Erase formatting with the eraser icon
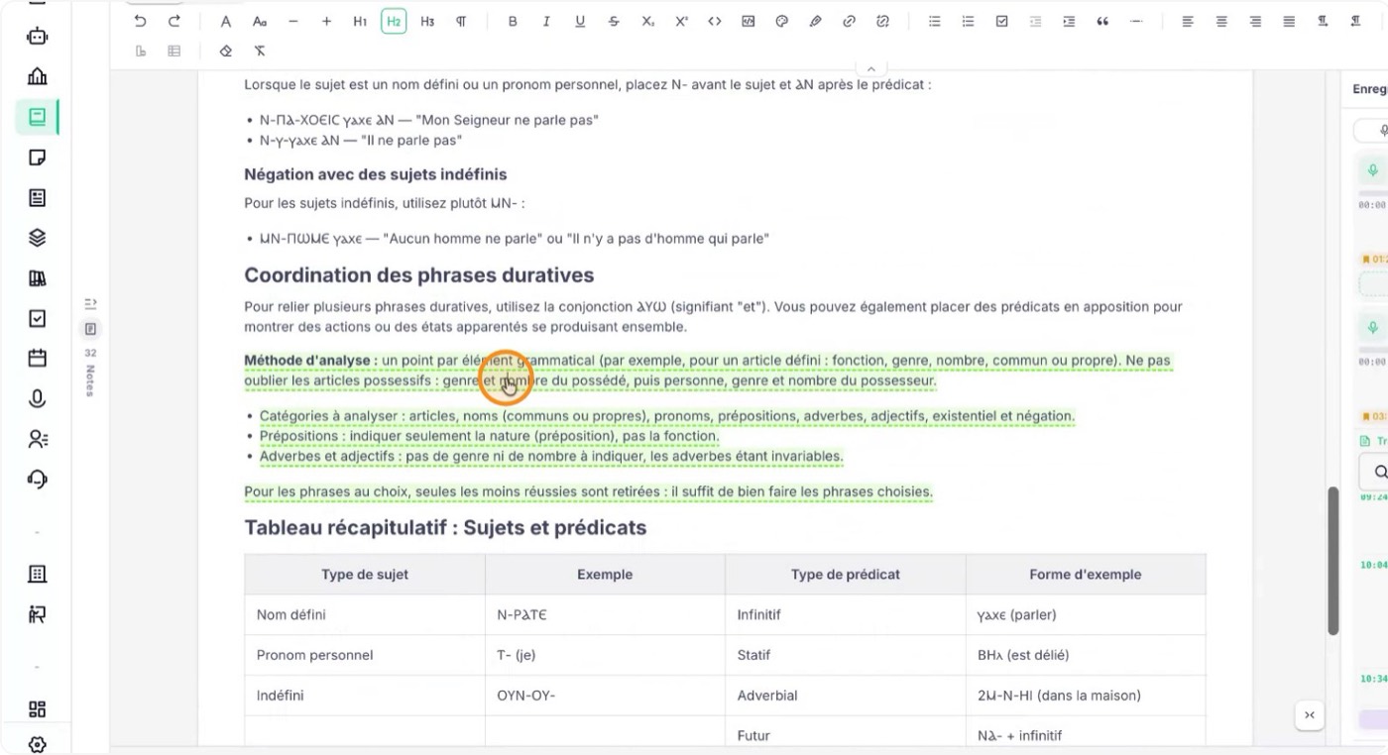 point(226,51)
